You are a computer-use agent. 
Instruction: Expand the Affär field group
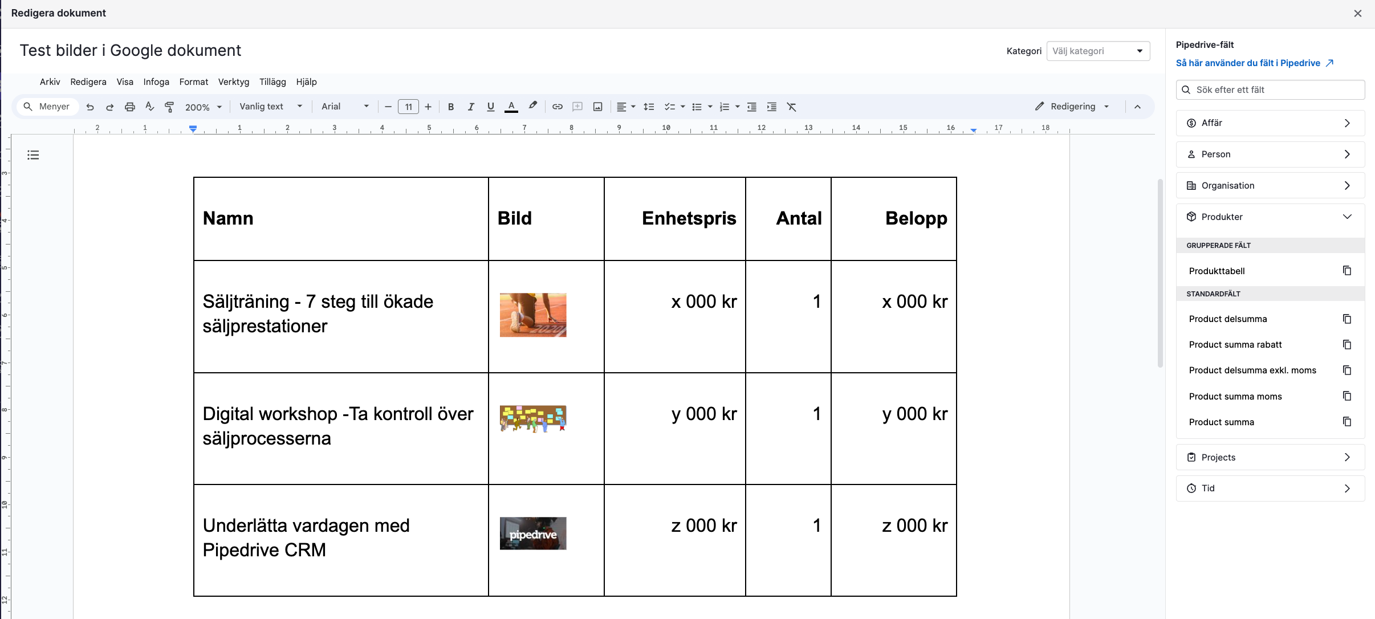tap(1270, 123)
